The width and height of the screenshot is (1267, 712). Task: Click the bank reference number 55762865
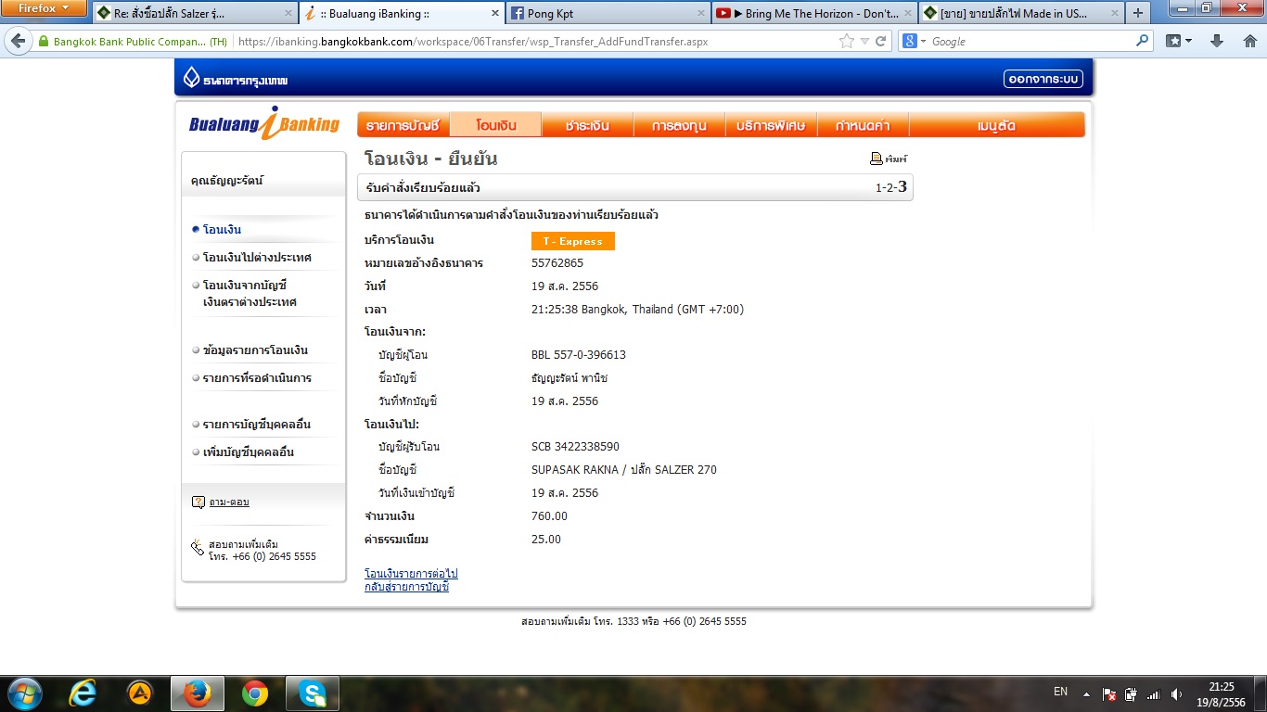tap(557, 263)
